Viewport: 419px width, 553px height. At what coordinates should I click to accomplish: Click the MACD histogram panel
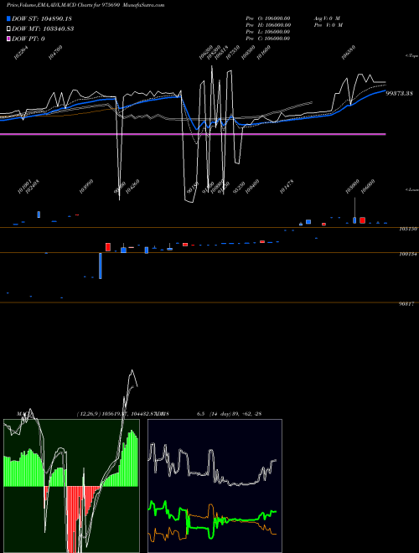[71, 486]
